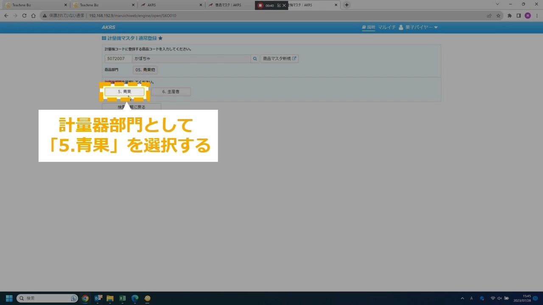Open 商品マスタ新規 in new window
Viewport: 543px width, 305px height.
coord(279,59)
